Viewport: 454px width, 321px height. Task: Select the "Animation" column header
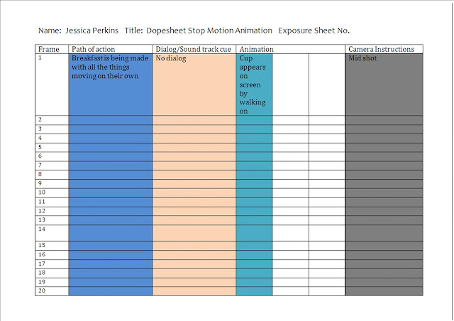tap(257, 49)
